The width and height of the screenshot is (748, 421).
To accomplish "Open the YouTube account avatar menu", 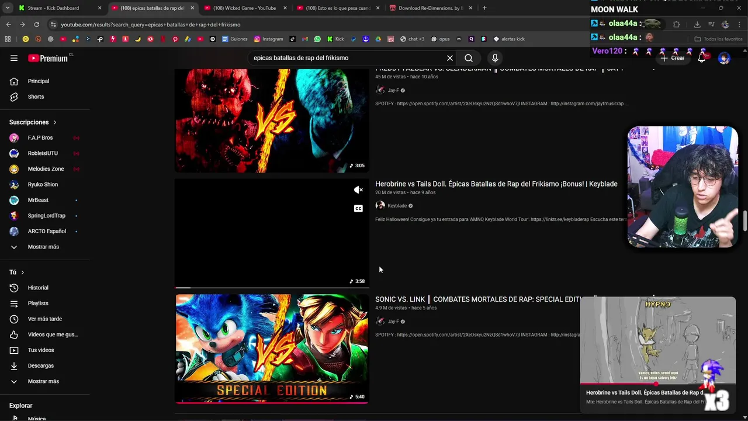I will (x=724, y=58).
